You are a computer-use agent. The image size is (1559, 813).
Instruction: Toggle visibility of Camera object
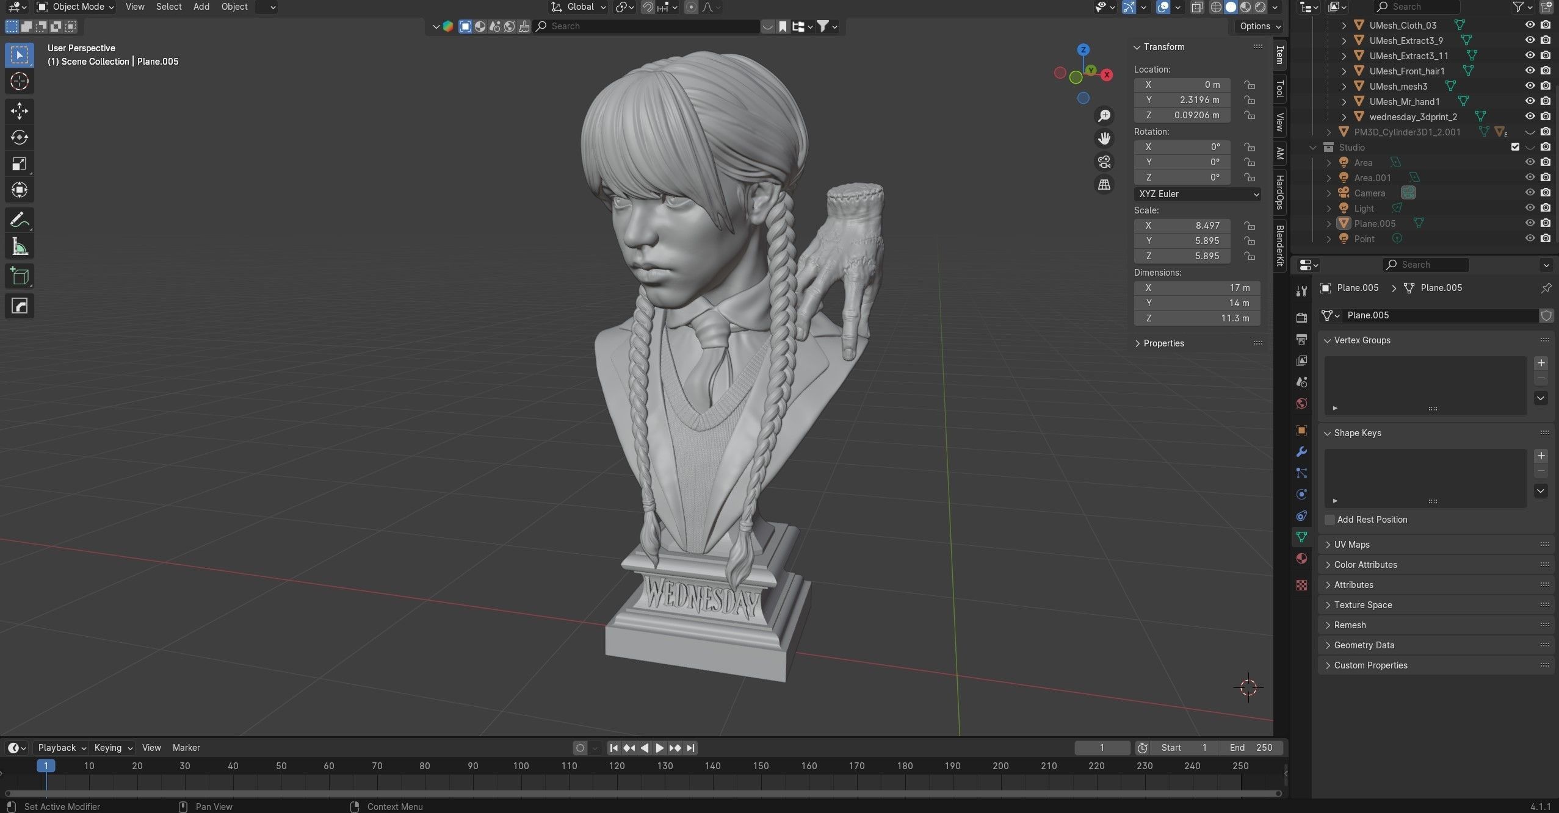point(1530,193)
